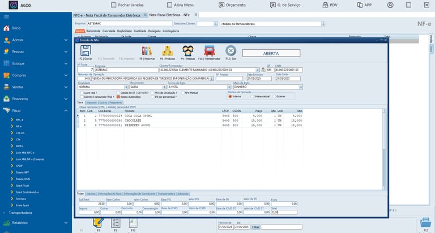Screen dimensions: 435x233
Task: Click the Fechar Janelas button
Action: pyautogui.click(x=127, y=5)
